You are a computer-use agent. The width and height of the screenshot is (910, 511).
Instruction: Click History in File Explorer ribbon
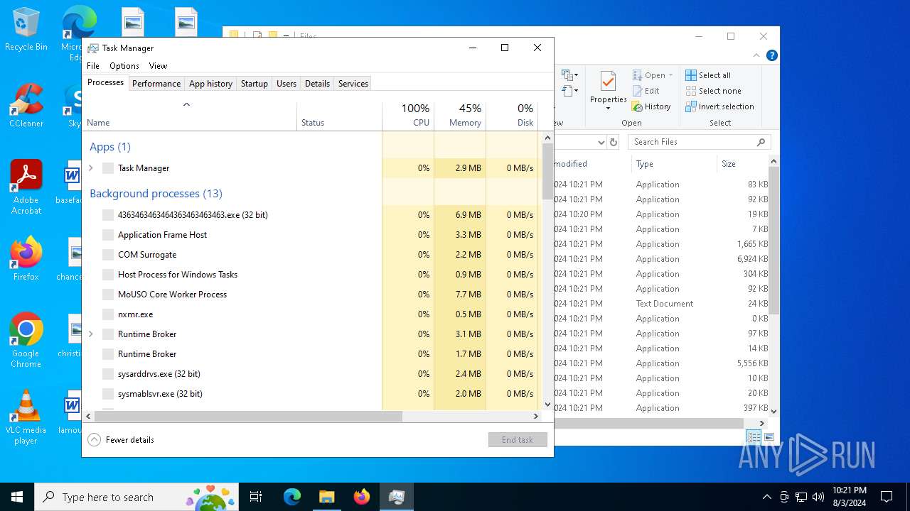pos(651,106)
